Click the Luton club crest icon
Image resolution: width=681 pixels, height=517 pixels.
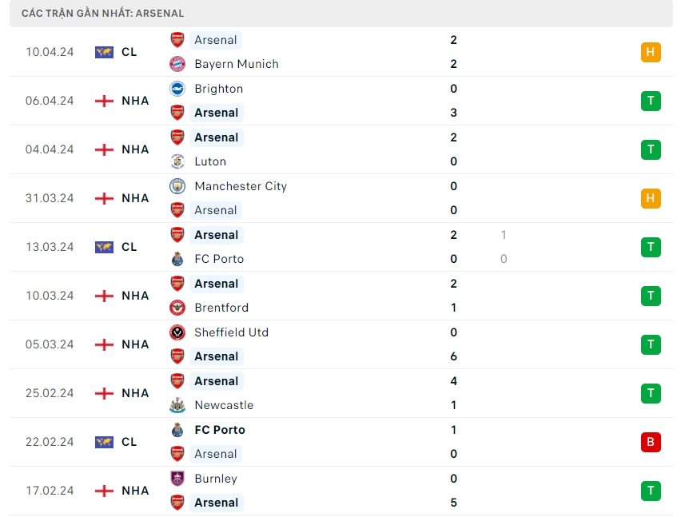click(177, 161)
